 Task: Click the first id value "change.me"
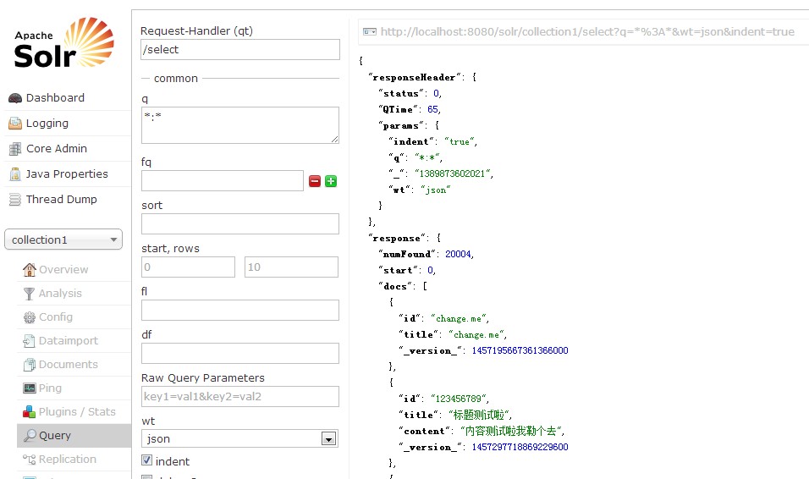click(x=459, y=318)
